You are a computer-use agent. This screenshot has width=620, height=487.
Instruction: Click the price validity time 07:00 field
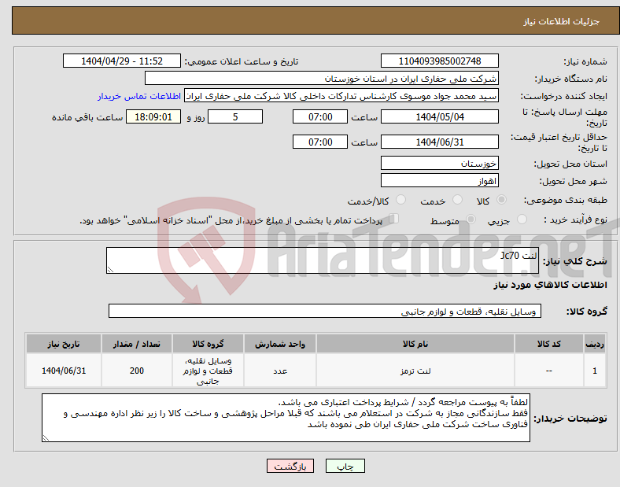coord(320,142)
